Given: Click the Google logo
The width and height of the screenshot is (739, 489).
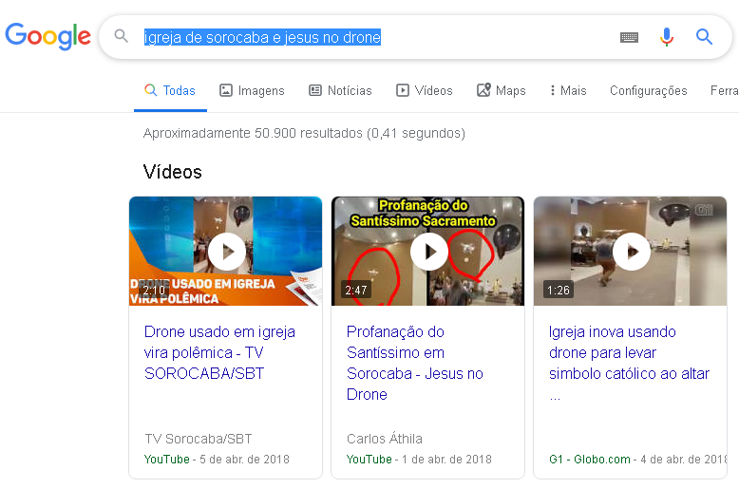Looking at the screenshot, I should tap(47, 36).
